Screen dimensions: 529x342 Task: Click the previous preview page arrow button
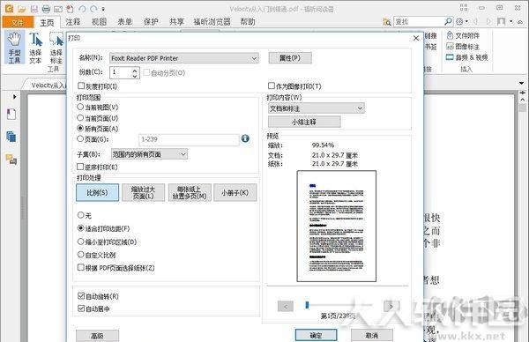click(x=286, y=306)
